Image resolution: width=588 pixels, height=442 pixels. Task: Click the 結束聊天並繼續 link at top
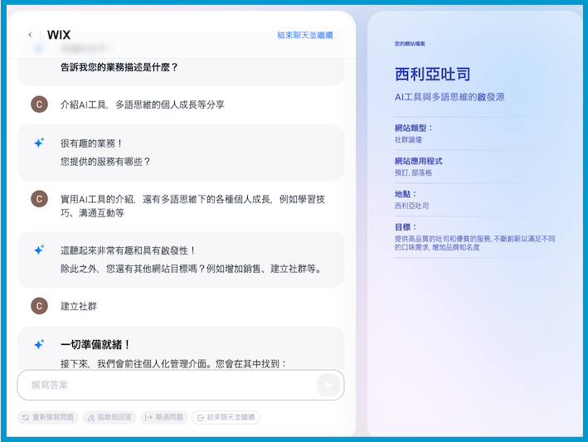[304, 35]
